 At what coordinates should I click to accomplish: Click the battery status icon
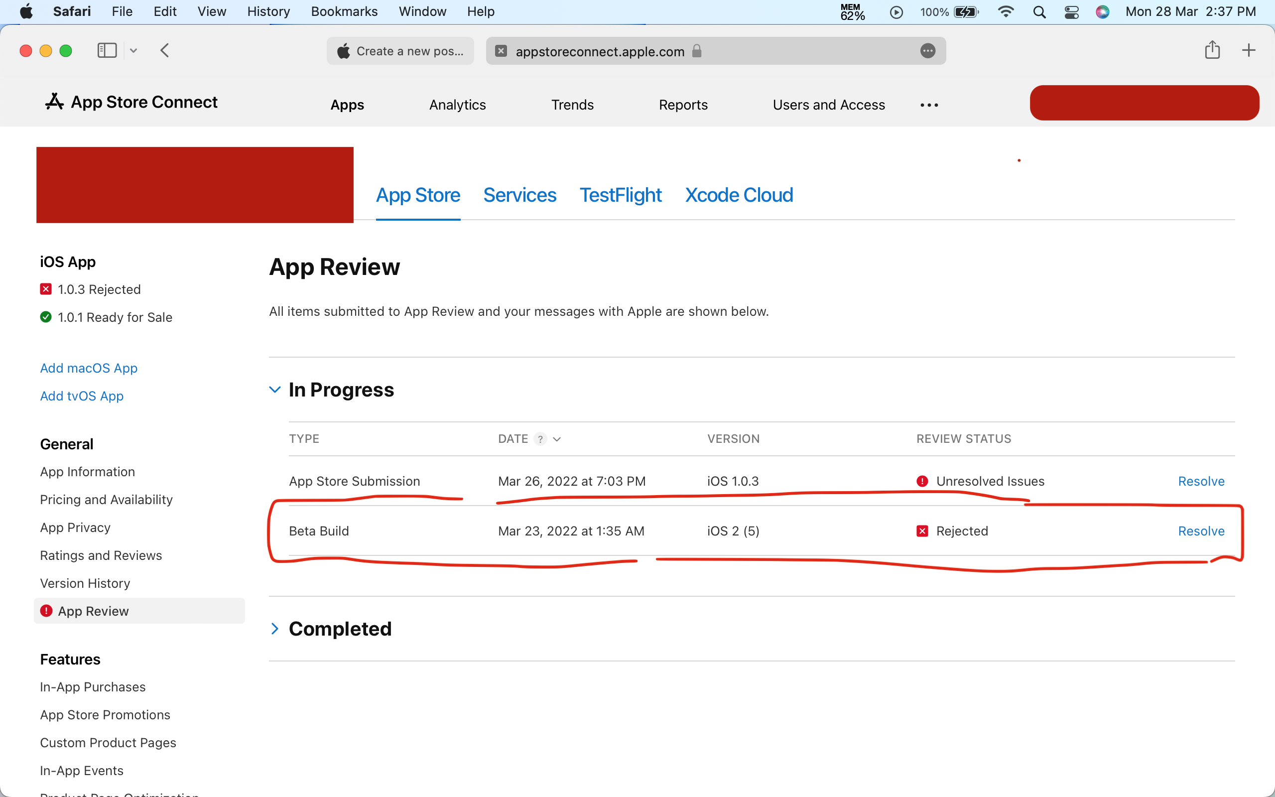pos(966,11)
